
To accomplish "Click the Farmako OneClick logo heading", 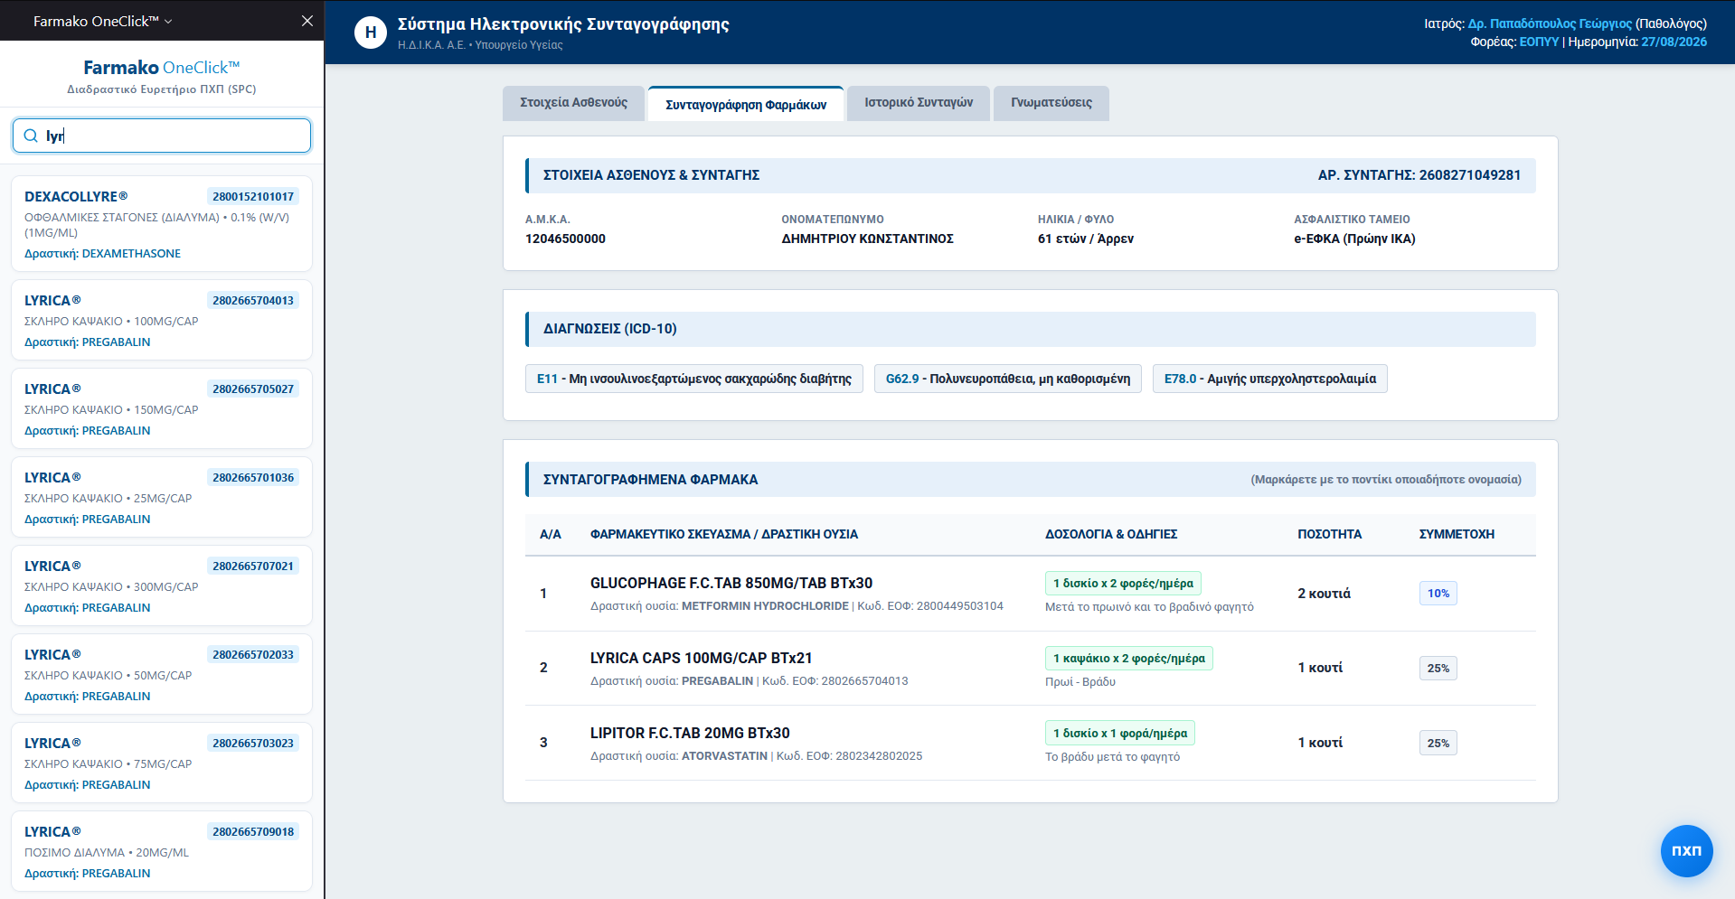I will pos(162,68).
